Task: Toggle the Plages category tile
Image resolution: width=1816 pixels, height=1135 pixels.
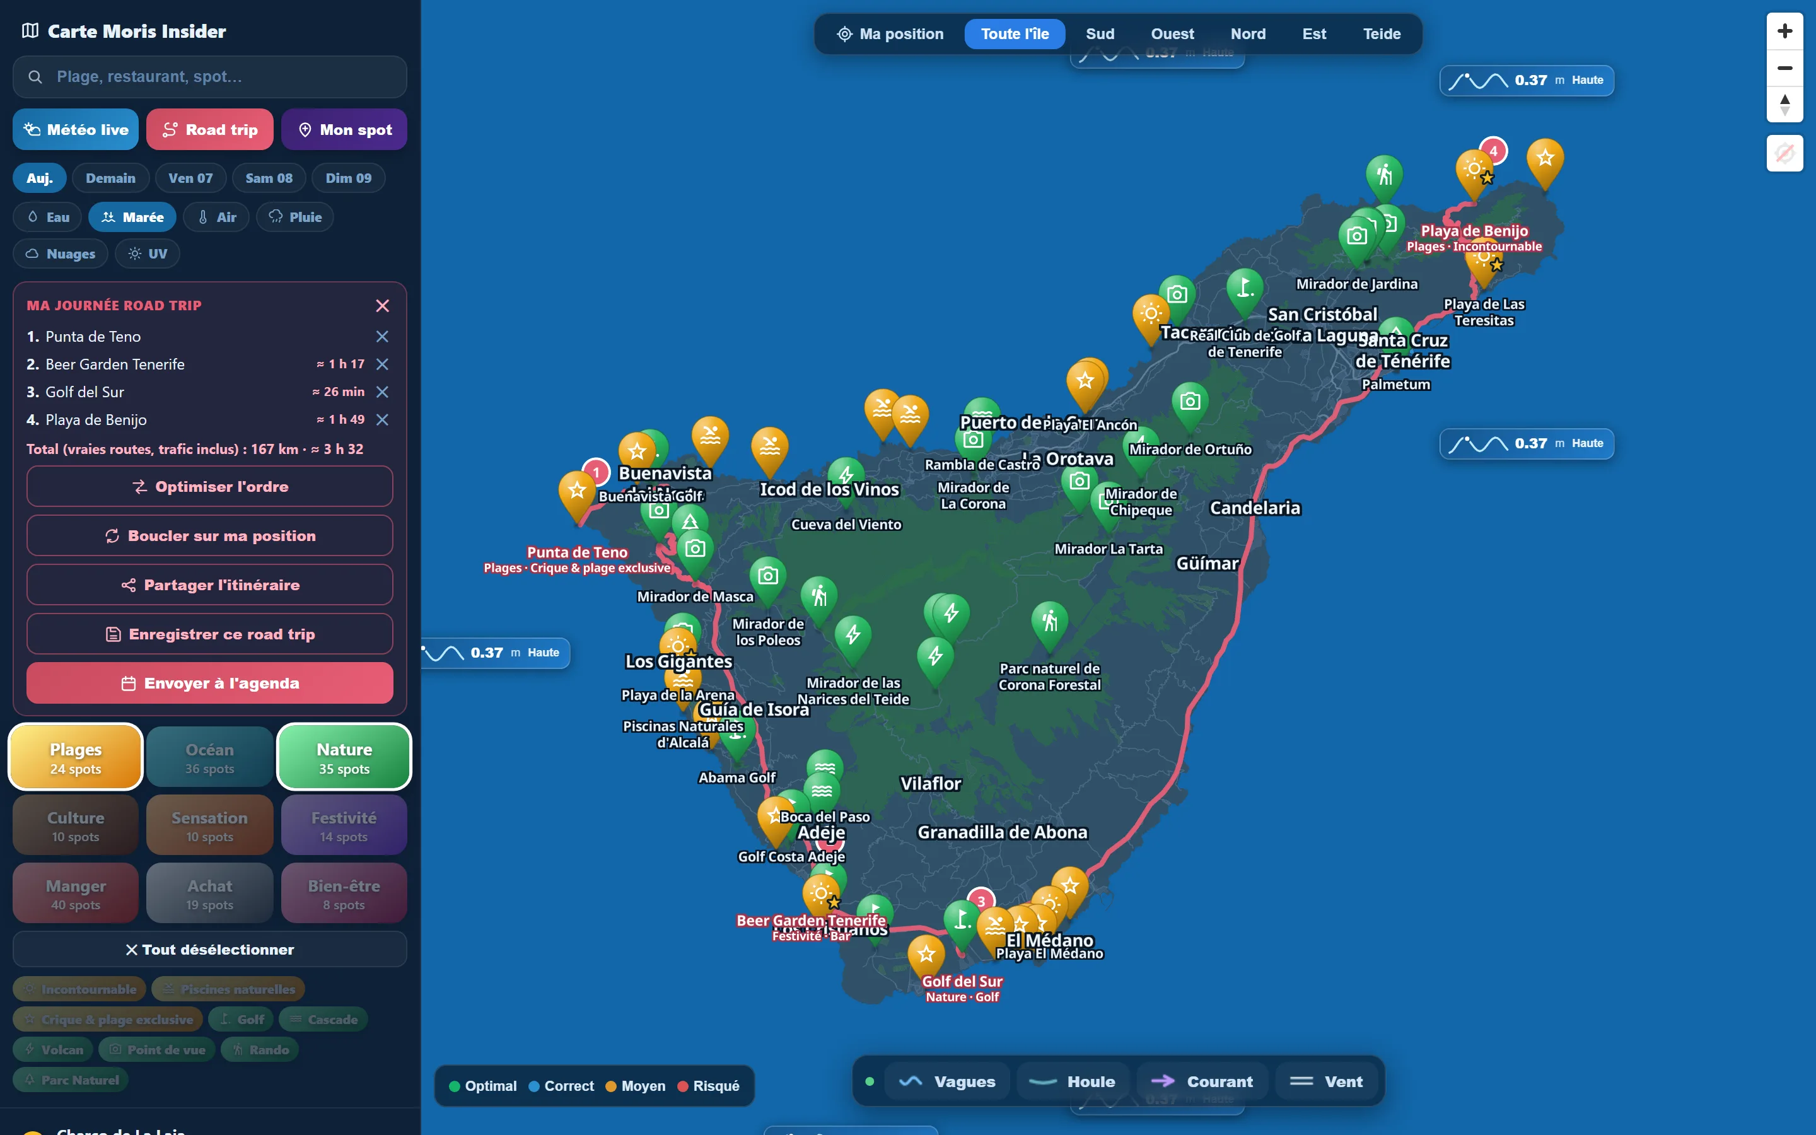Action: [76, 757]
